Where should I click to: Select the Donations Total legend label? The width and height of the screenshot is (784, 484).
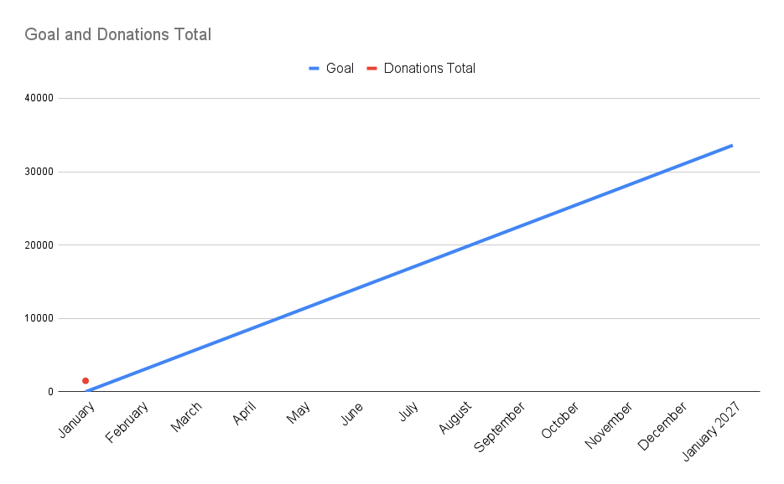429,69
